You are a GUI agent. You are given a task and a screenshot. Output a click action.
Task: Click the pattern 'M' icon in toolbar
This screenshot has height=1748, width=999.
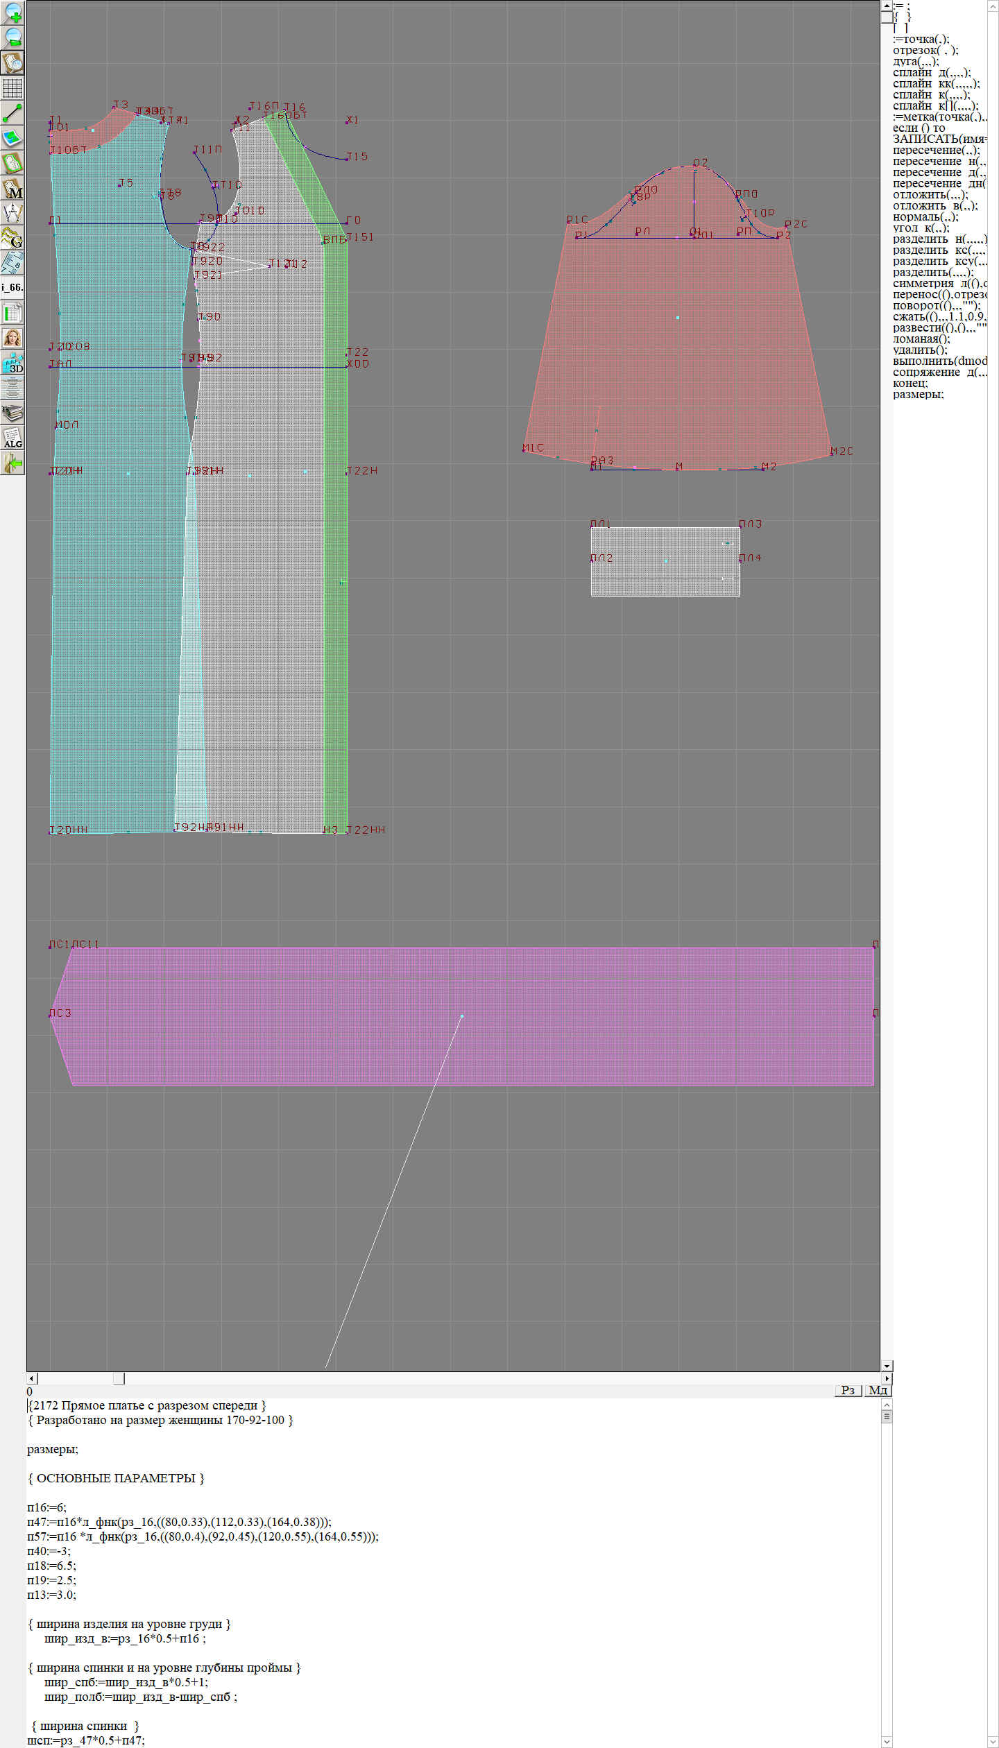12,188
